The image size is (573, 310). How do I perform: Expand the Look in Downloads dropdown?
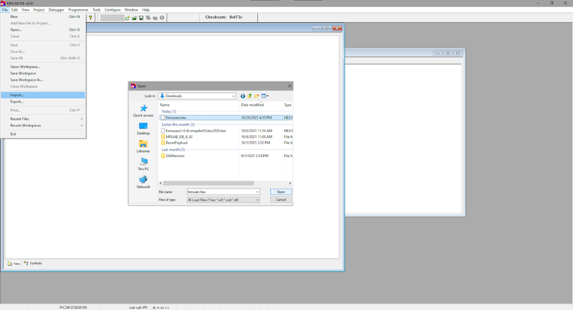(x=233, y=96)
